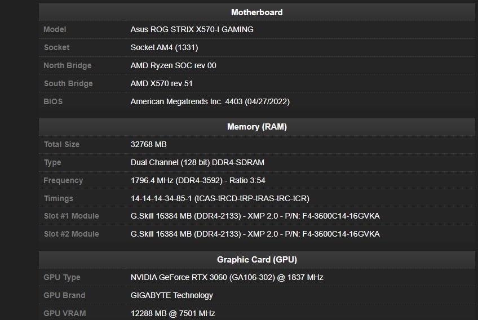The width and height of the screenshot is (478, 320).
Task: Select 'Dual Channel (128 bit) DDR4-SDRAM'
Action: 197,162
